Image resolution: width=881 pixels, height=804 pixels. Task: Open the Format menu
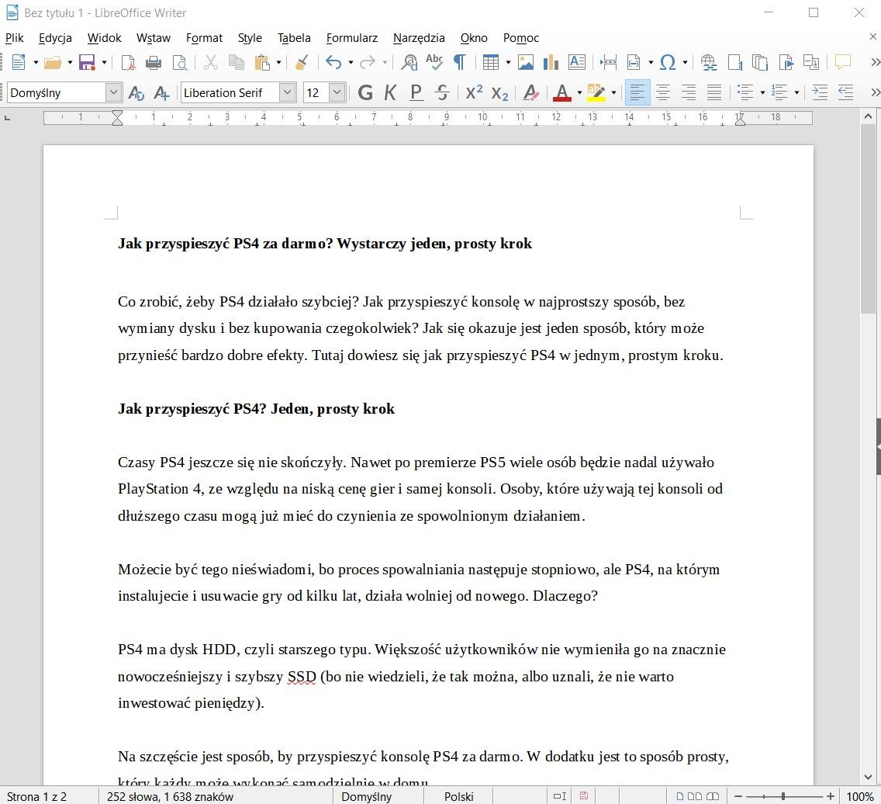click(x=204, y=38)
